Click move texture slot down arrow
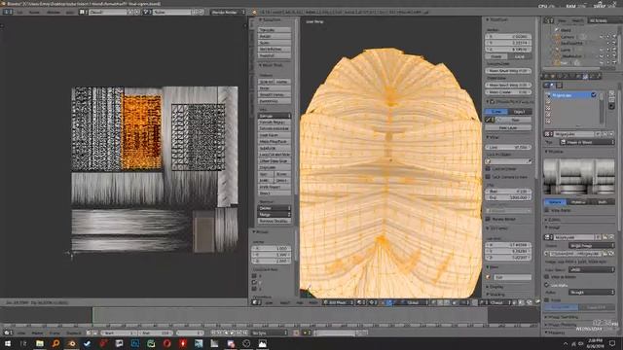 point(611,99)
